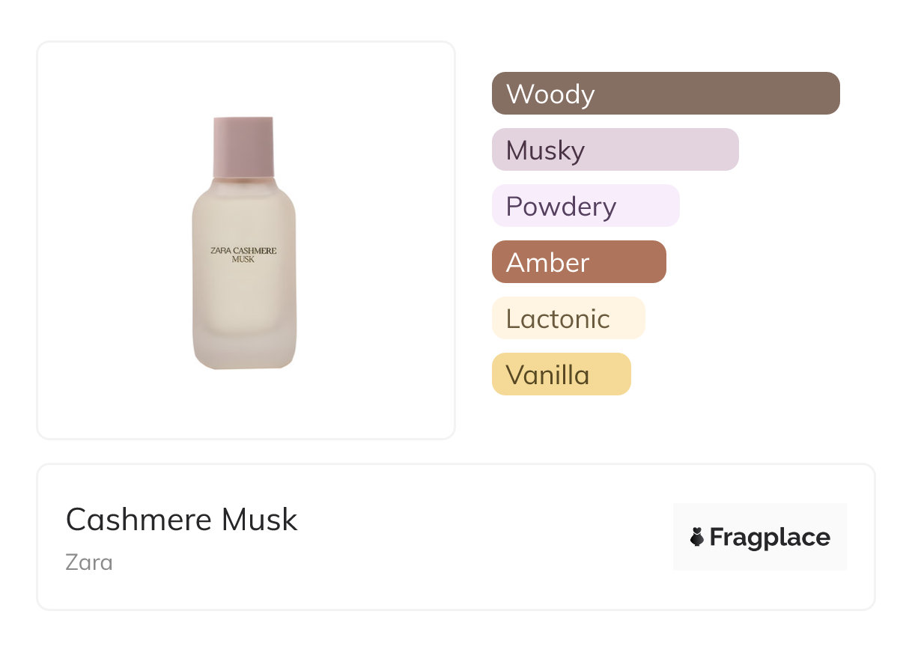Image resolution: width=912 pixels, height=647 pixels.
Task: Open the Cashmere Musk perfume title
Action: tap(182, 520)
